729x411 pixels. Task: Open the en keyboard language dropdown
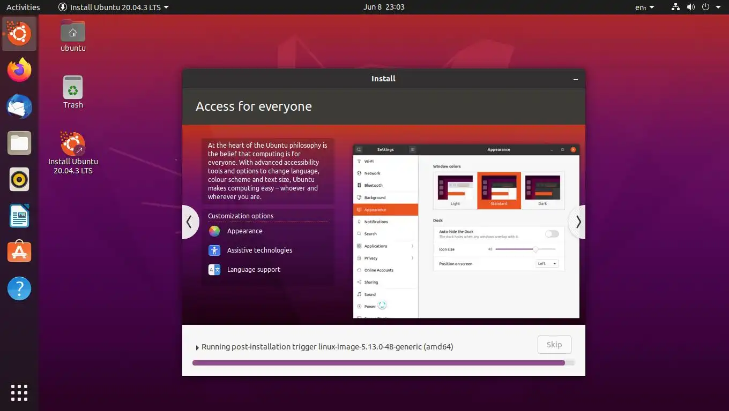click(644, 7)
